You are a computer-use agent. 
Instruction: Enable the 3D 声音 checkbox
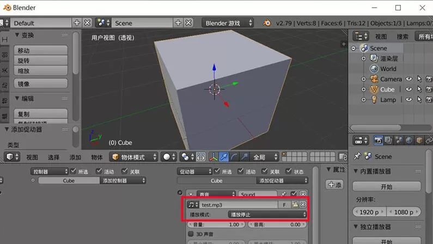[191, 234]
